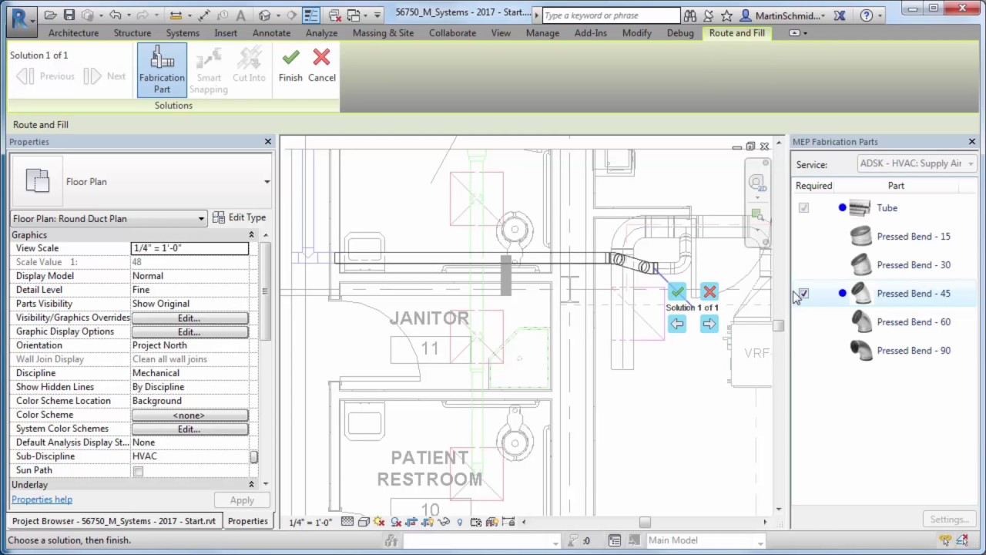Click the Text tool A icon
The height and width of the screenshot is (555, 986).
pos(240,15)
